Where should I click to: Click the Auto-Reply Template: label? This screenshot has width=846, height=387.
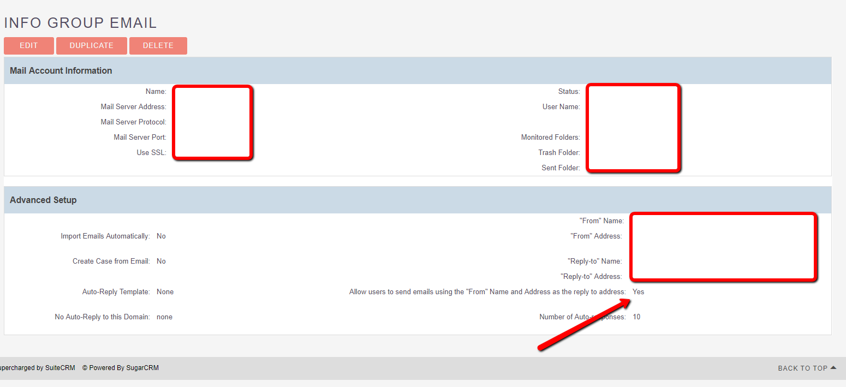[116, 292]
